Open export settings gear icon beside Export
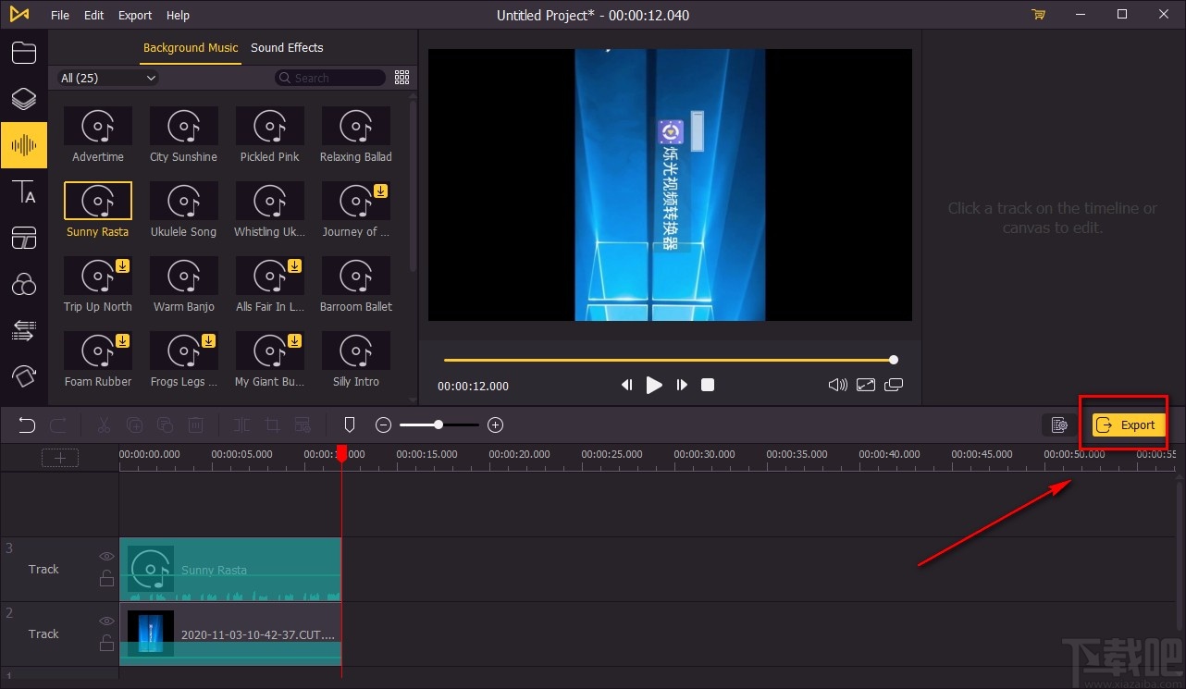The width and height of the screenshot is (1186, 689). 1060,425
